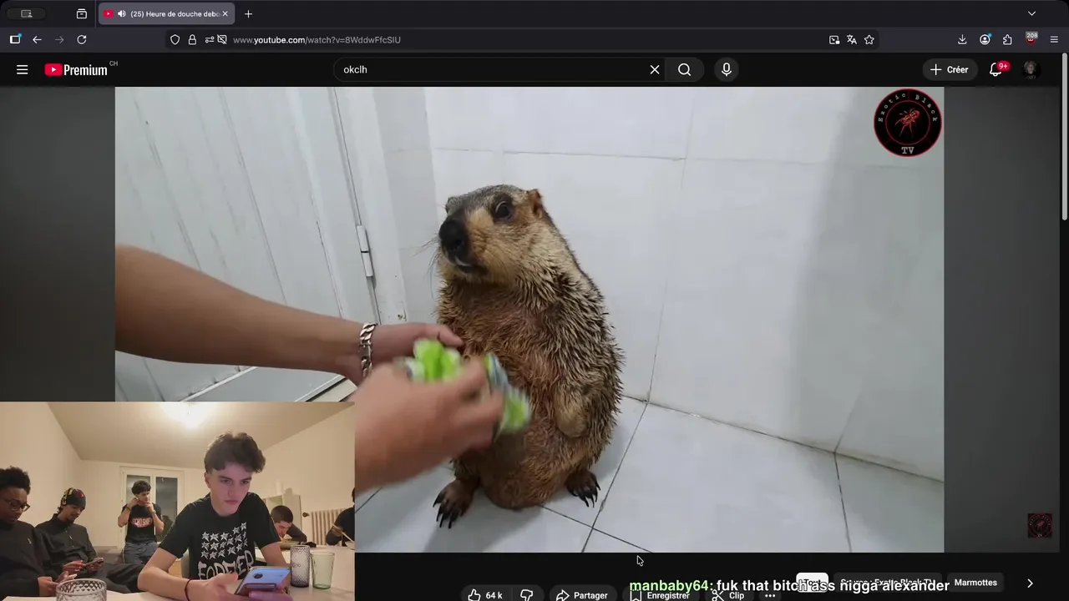Go to YouTube Premium home logo
The image size is (1069, 601).
point(76,70)
